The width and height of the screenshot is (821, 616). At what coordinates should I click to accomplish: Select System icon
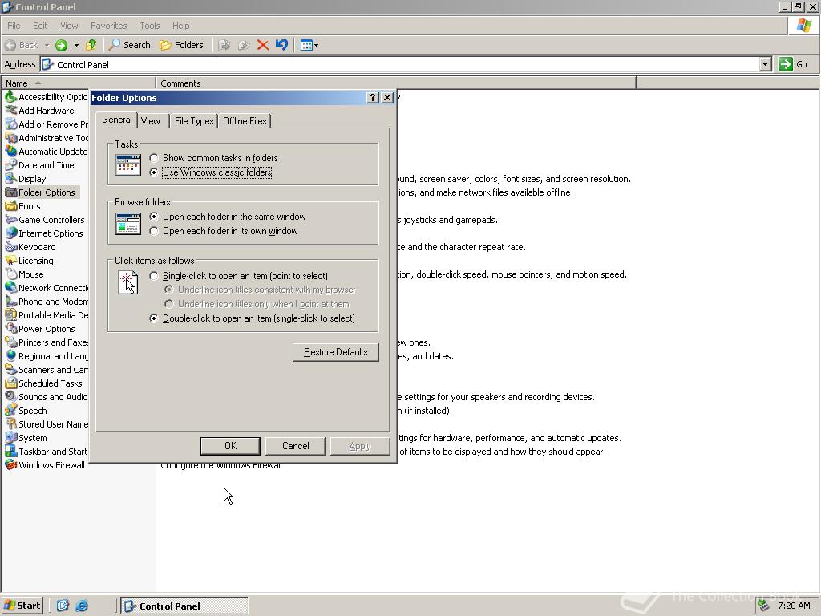point(11,437)
